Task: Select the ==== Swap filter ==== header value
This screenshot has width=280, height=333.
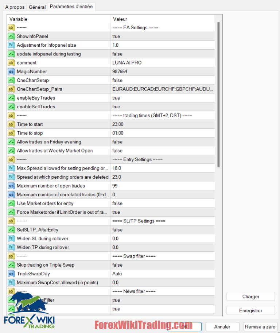Action: (163, 256)
